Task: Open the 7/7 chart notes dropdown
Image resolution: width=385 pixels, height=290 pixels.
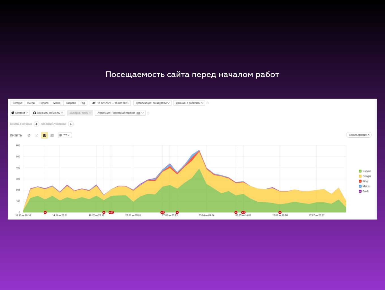Action: (x=65, y=135)
